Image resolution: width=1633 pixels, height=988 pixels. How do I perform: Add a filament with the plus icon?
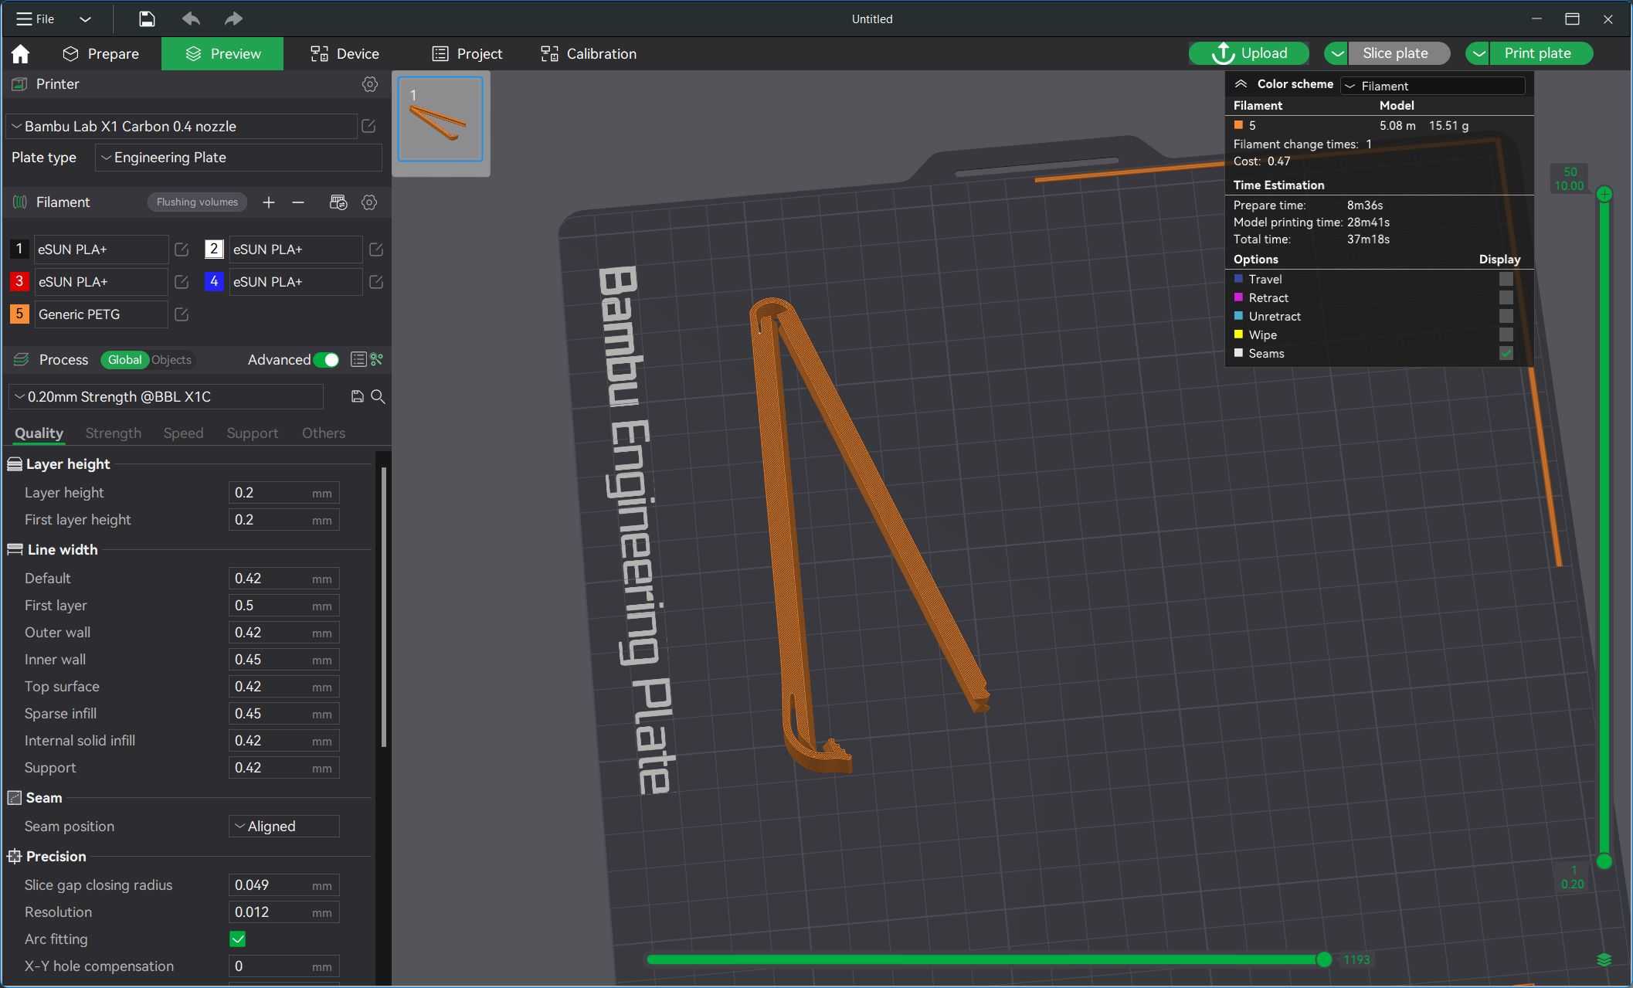268,202
